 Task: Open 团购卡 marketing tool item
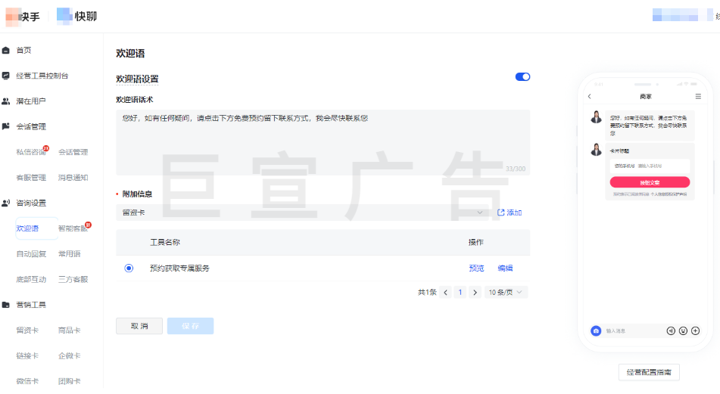coord(70,381)
